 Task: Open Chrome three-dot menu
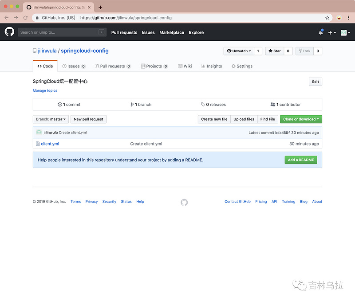[x=348, y=18]
